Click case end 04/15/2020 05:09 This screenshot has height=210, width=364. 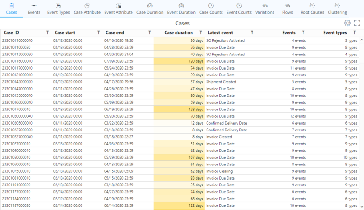[119, 171]
